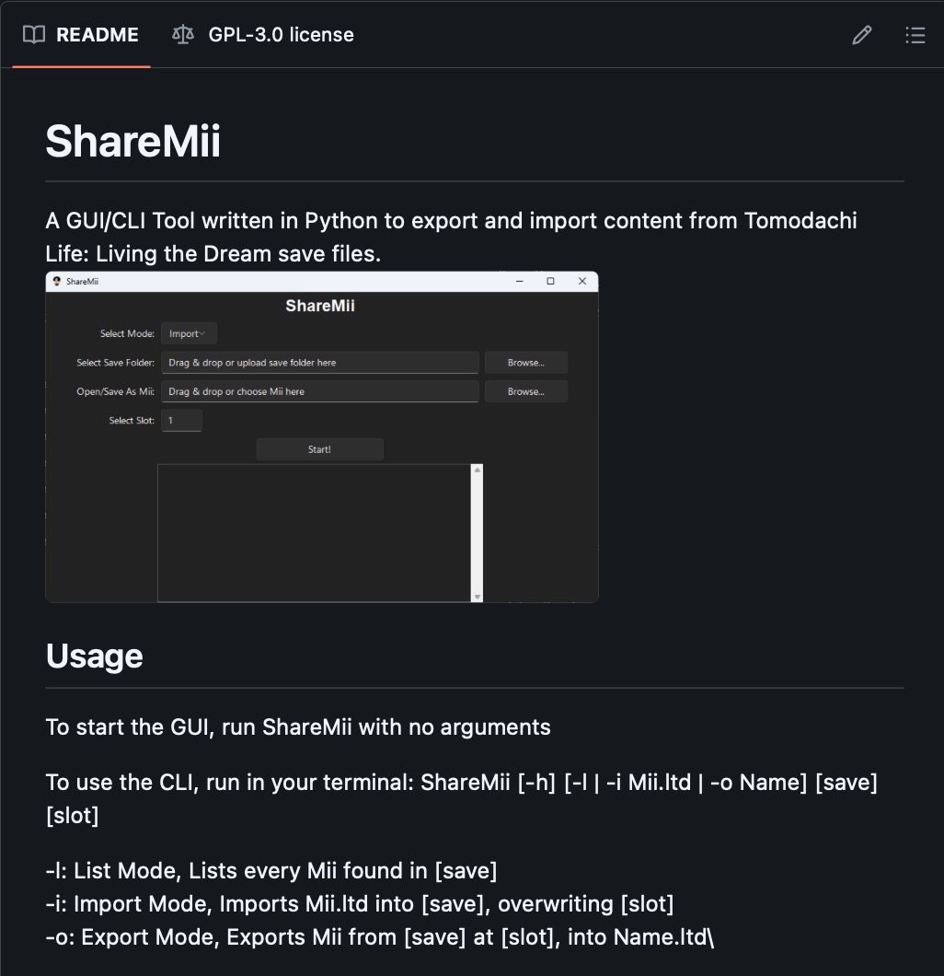The image size is (944, 976).
Task: Click the book icon beside README
Action: 34,35
